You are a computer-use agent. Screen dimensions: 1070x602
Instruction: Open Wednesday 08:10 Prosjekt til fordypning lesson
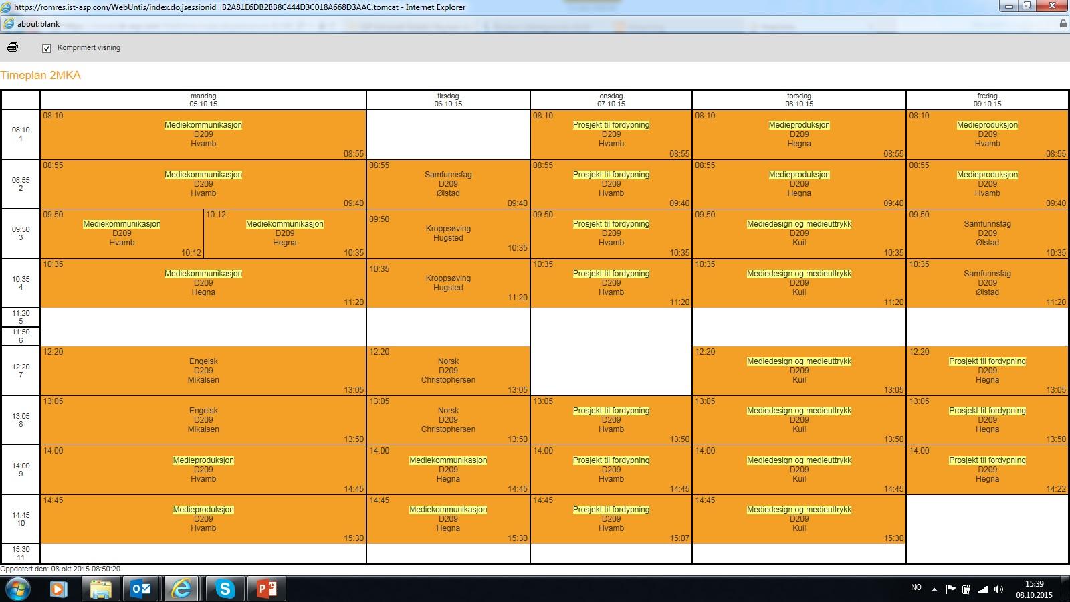[x=611, y=134]
